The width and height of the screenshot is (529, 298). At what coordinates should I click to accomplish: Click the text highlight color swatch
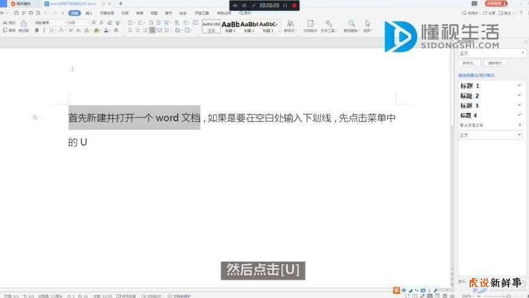tap(96, 31)
